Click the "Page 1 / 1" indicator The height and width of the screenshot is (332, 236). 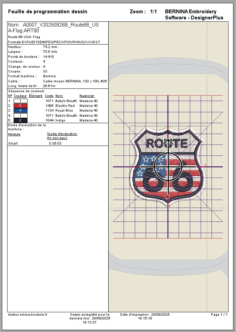click(x=219, y=315)
